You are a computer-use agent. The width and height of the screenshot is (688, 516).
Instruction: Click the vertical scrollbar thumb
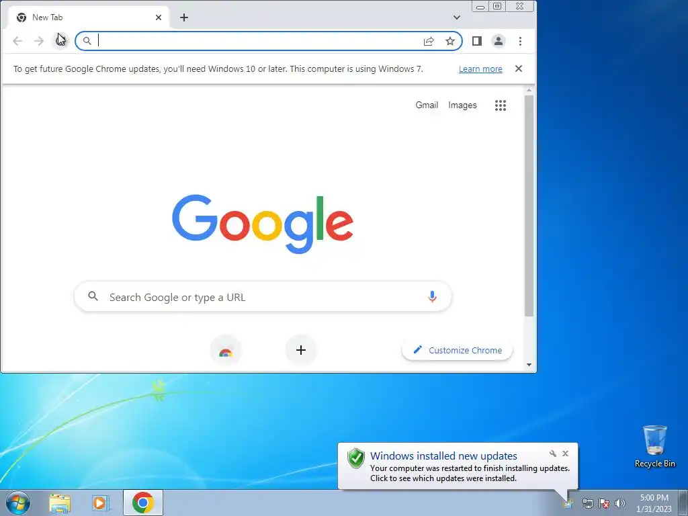[x=529, y=206]
